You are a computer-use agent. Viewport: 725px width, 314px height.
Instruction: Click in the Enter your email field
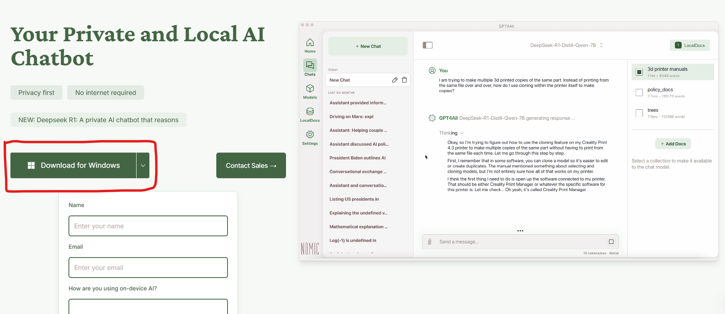click(x=148, y=268)
